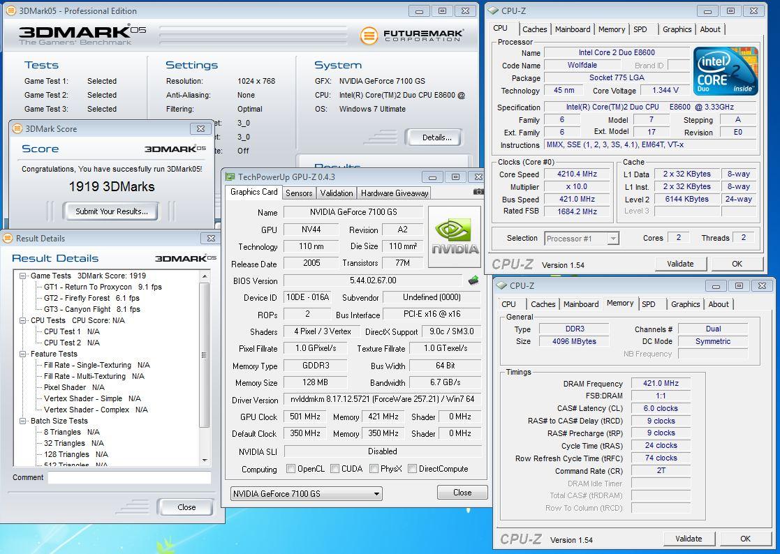Click OK in lower CPU-Z Memory window

[744, 539]
